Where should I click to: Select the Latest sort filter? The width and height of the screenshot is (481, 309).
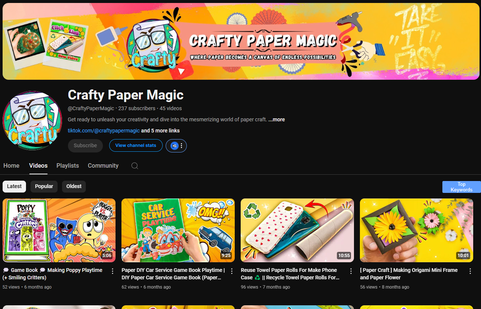(x=14, y=186)
